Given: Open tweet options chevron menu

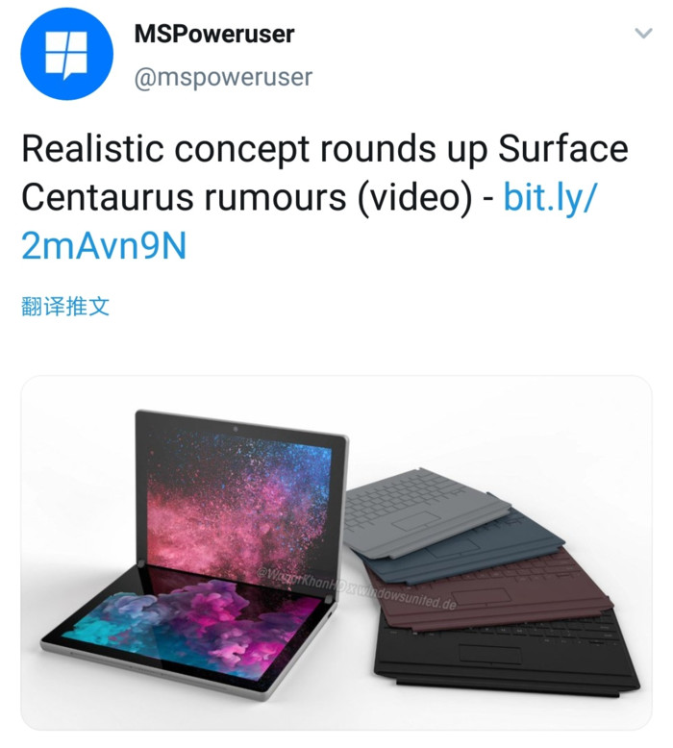Looking at the screenshot, I should point(643,33).
